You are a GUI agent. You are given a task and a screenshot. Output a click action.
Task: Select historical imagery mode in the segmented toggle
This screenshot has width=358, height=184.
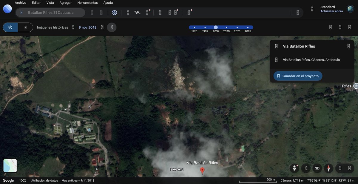pos(10,27)
